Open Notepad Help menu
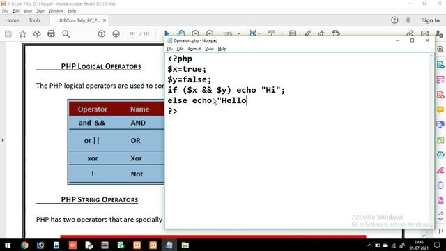 [x=222, y=49]
